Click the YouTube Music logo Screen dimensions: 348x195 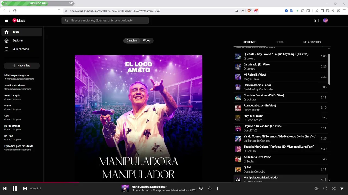click(x=19, y=20)
